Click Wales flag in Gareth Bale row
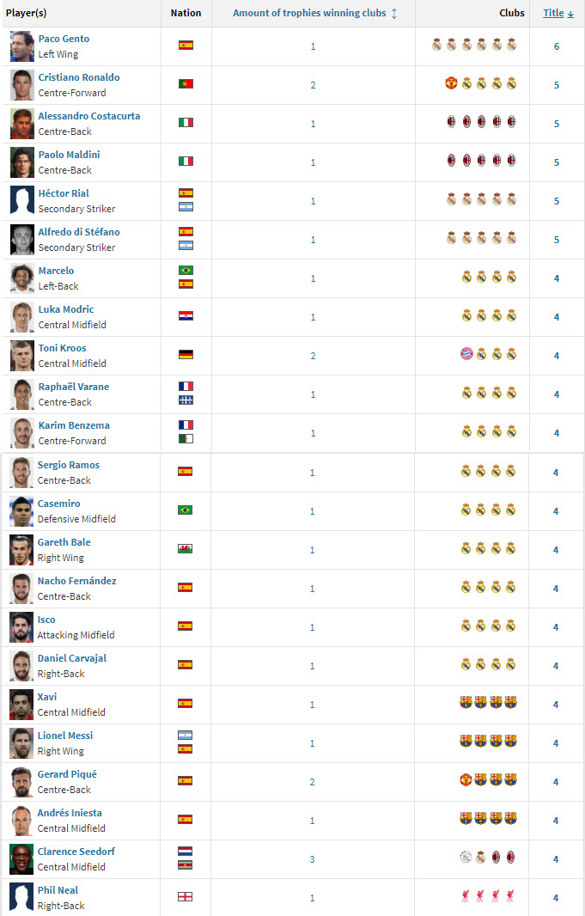 coord(185,549)
